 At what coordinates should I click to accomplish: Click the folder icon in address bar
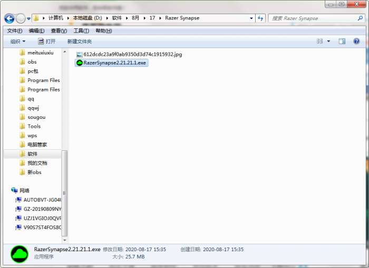[x=36, y=18]
